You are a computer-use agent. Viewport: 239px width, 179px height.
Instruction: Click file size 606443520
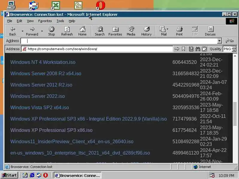tap(184, 62)
